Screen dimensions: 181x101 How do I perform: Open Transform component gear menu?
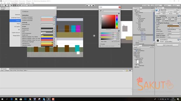(180, 16)
